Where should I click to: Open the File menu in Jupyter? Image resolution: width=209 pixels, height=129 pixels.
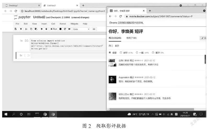coord(18,24)
